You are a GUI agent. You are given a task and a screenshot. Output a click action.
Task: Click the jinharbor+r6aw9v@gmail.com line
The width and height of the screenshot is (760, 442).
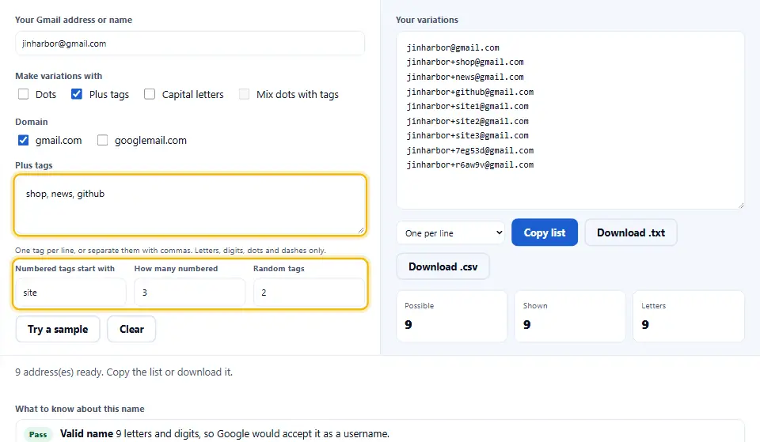(x=469, y=164)
